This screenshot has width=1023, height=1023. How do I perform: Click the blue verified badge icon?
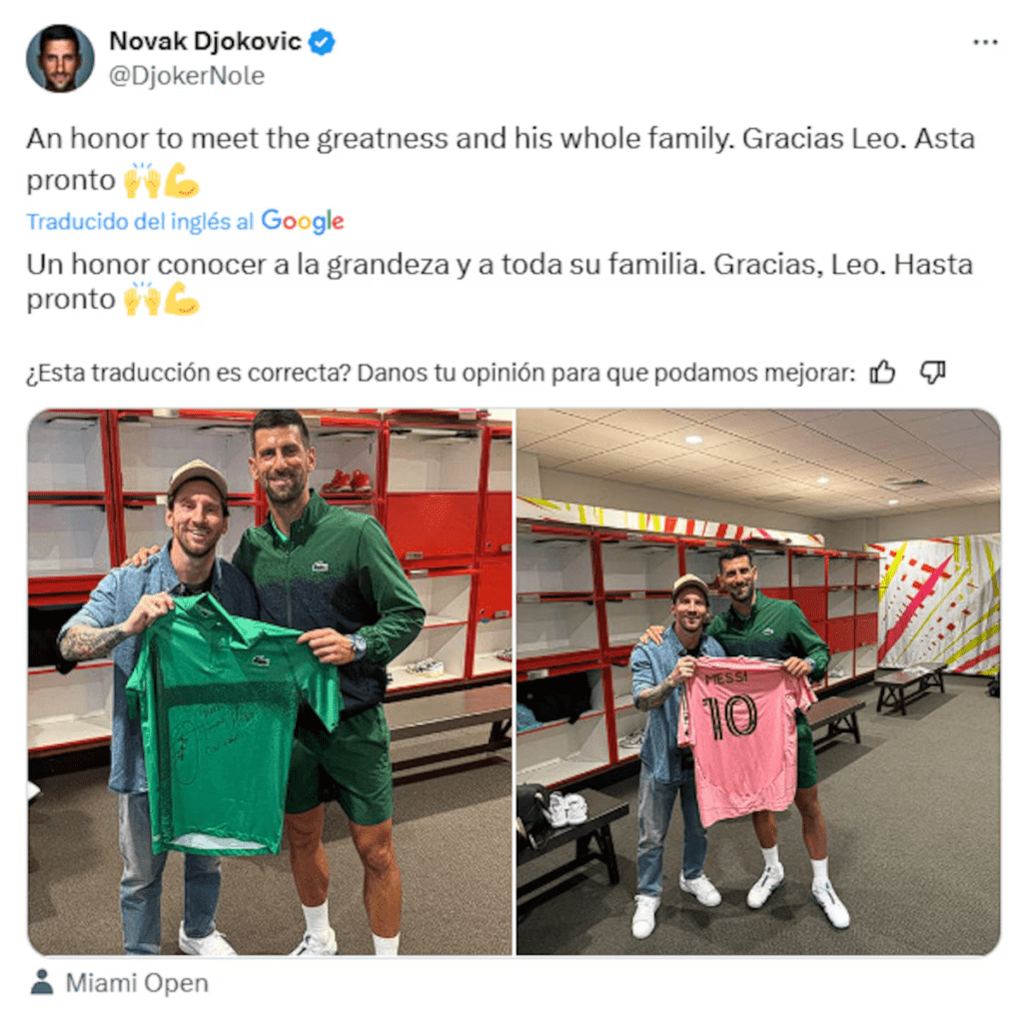322,42
